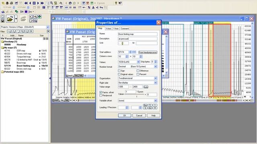Open the Comment tab
The height and width of the screenshot is (144, 257).
point(124,28)
